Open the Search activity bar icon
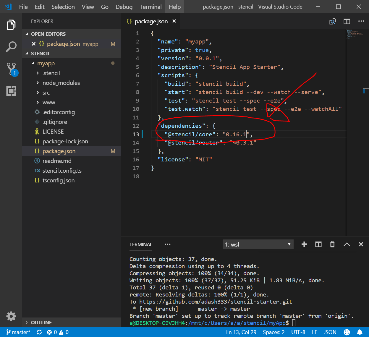Screen dimensions: 369x337 [x=11, y=47]
